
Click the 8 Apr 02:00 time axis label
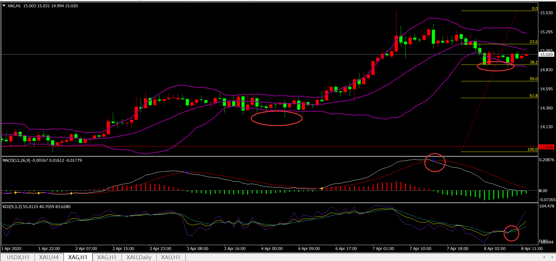coord(494,249)
